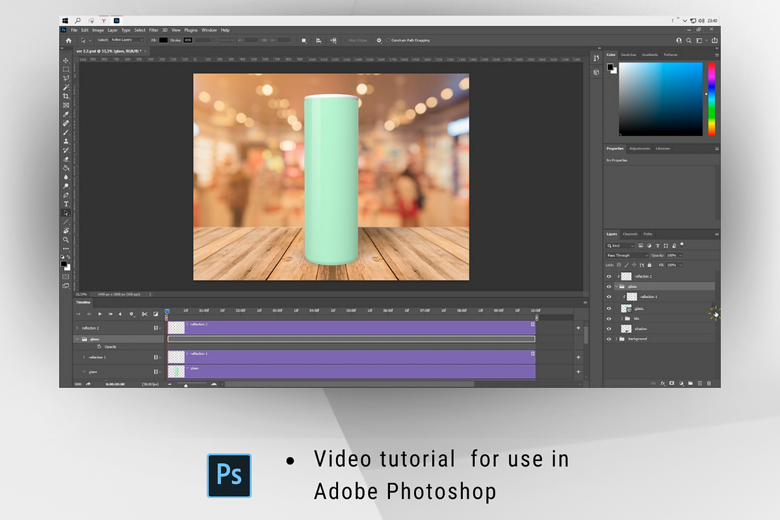
Task: Create new adjustment layer icon
Action: [x=681, y=383]
